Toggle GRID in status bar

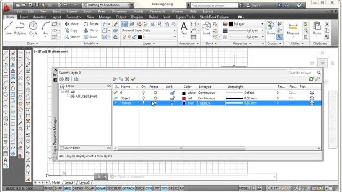click(67, 188)
